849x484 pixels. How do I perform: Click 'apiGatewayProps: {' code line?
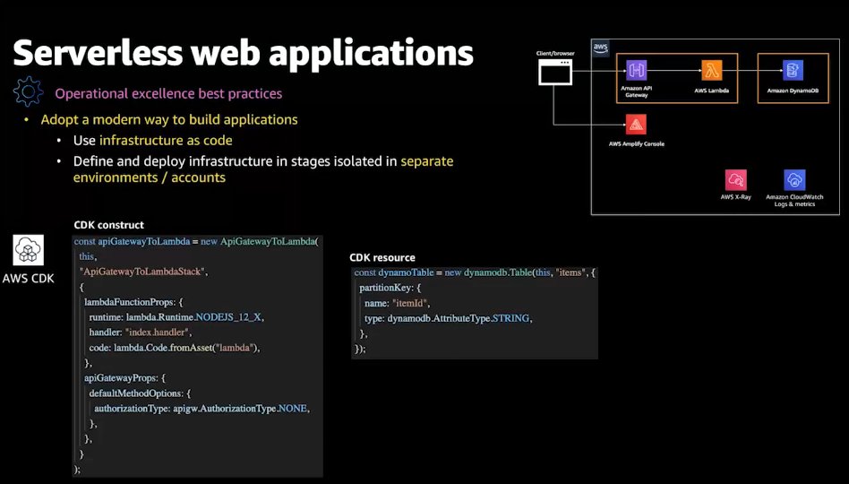pyautogui.click(x=124, y=377)
